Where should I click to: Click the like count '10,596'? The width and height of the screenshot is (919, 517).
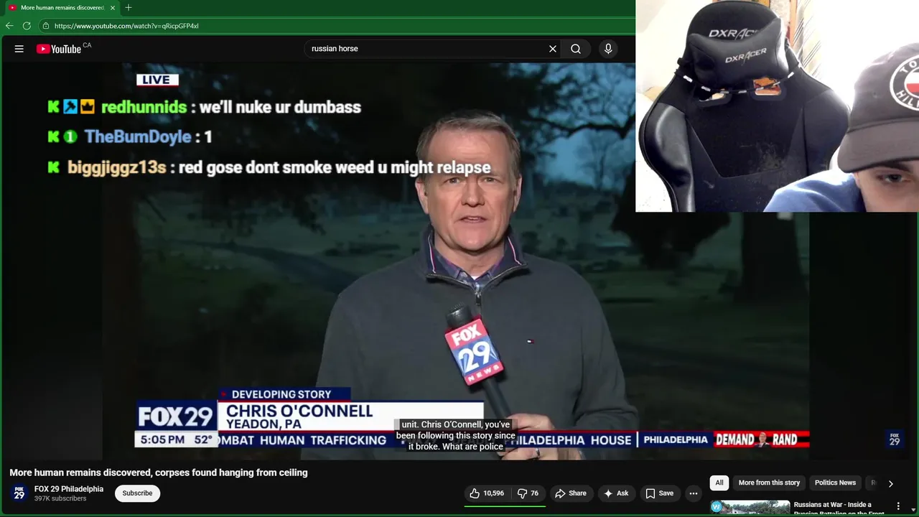493,493
